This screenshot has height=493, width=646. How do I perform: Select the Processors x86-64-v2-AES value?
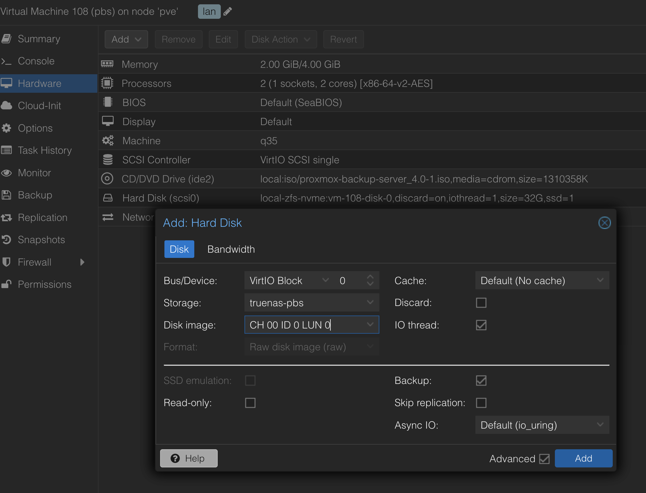pyautogui.click(x=346, y=84)
